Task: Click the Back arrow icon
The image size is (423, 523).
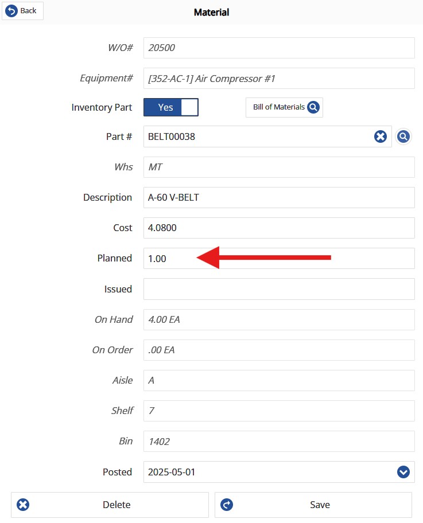Action: [x=11, y=11]
